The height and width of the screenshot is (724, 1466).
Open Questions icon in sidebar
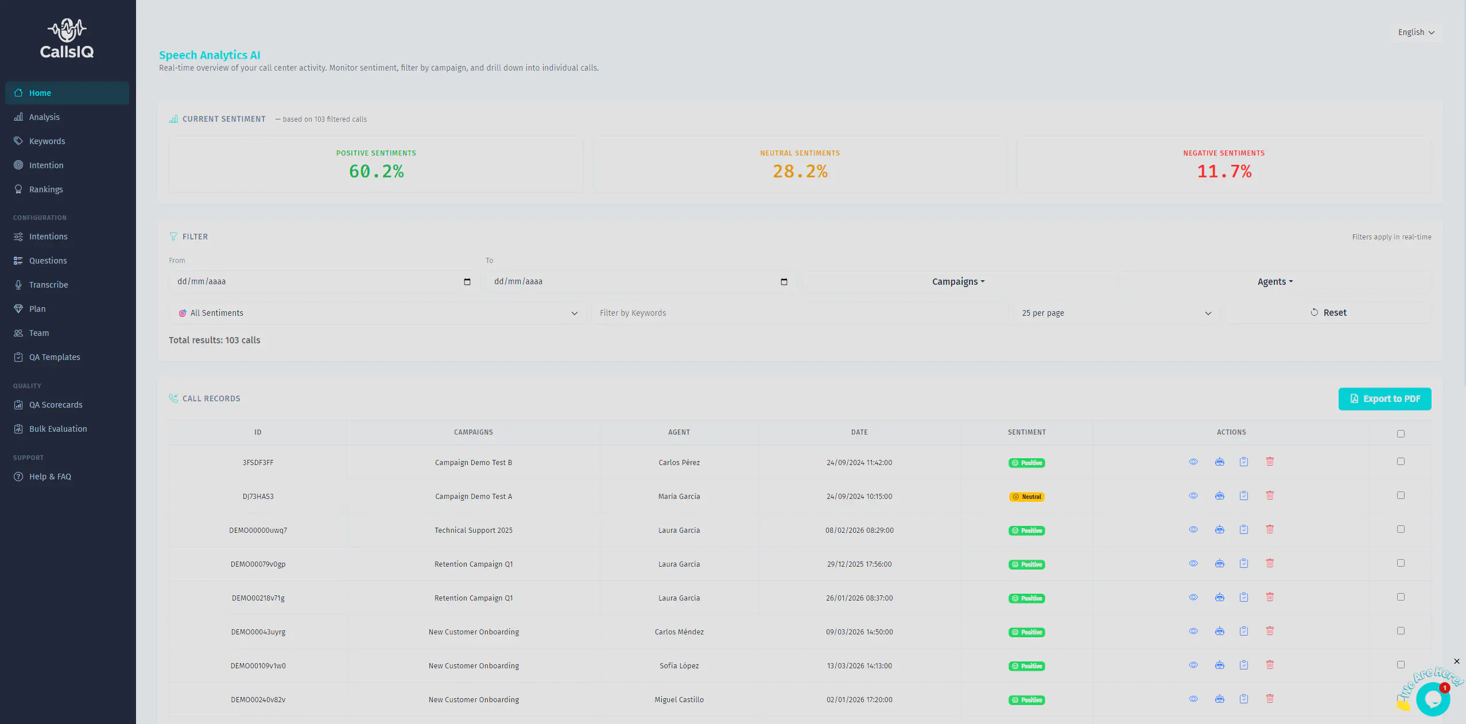click(18, 261)
